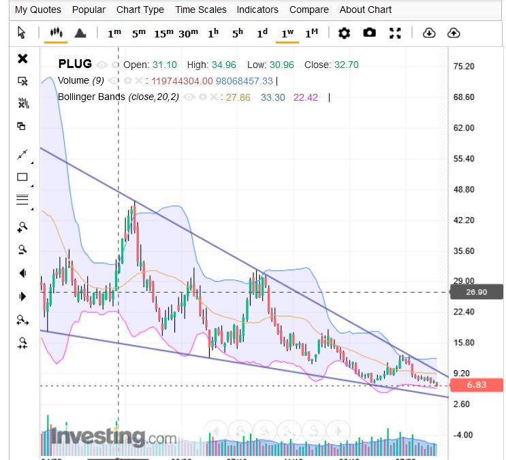
Task: Open My Quotes menu
Action: 37,10
